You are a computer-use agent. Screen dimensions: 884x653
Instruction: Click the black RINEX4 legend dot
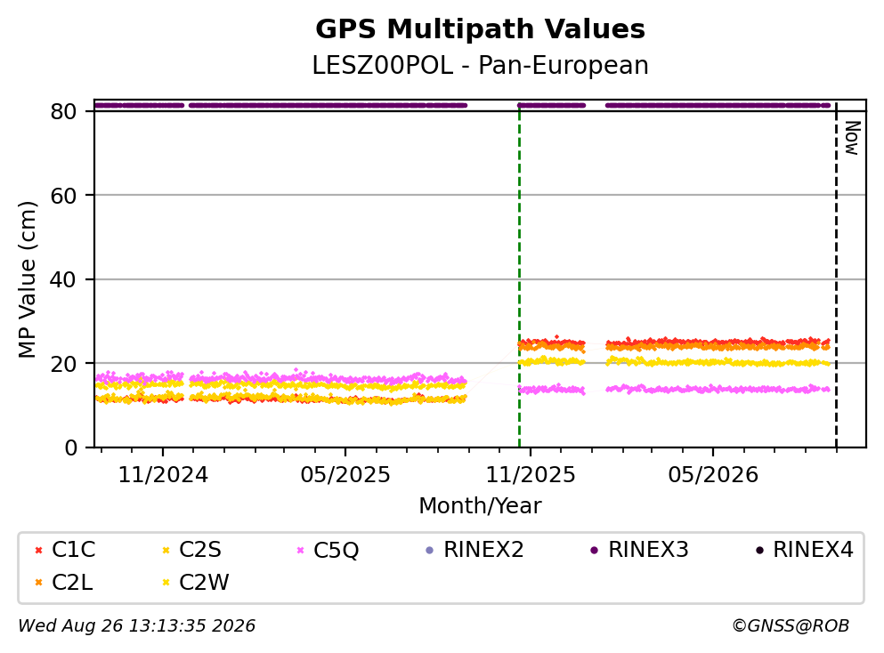(759, 550)
